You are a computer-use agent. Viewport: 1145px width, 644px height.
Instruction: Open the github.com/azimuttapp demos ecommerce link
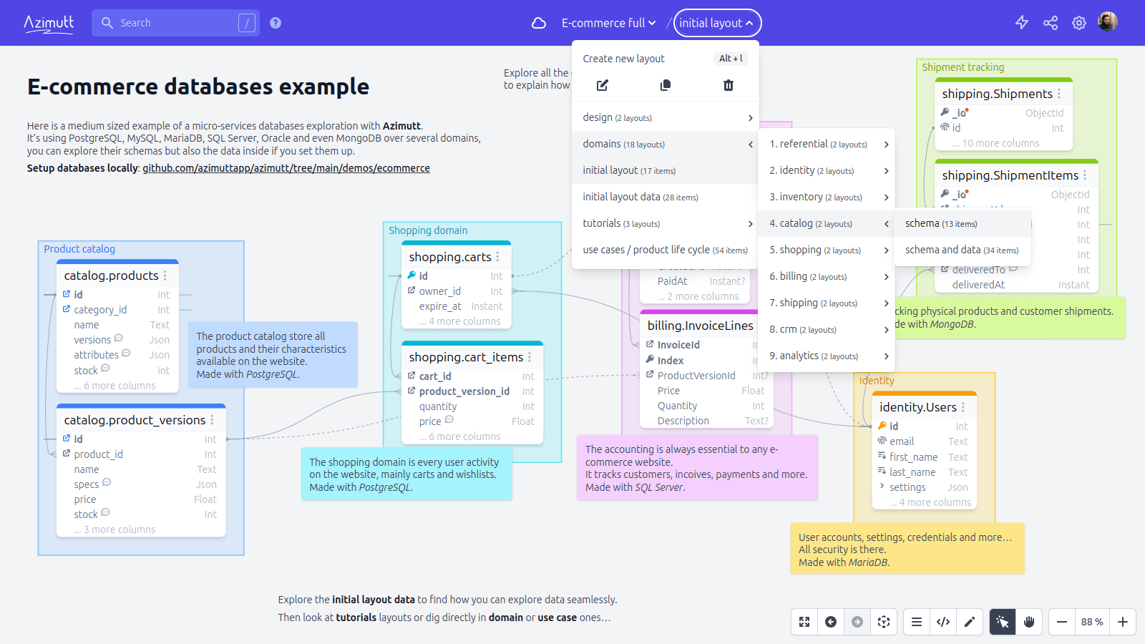(286, 168)
